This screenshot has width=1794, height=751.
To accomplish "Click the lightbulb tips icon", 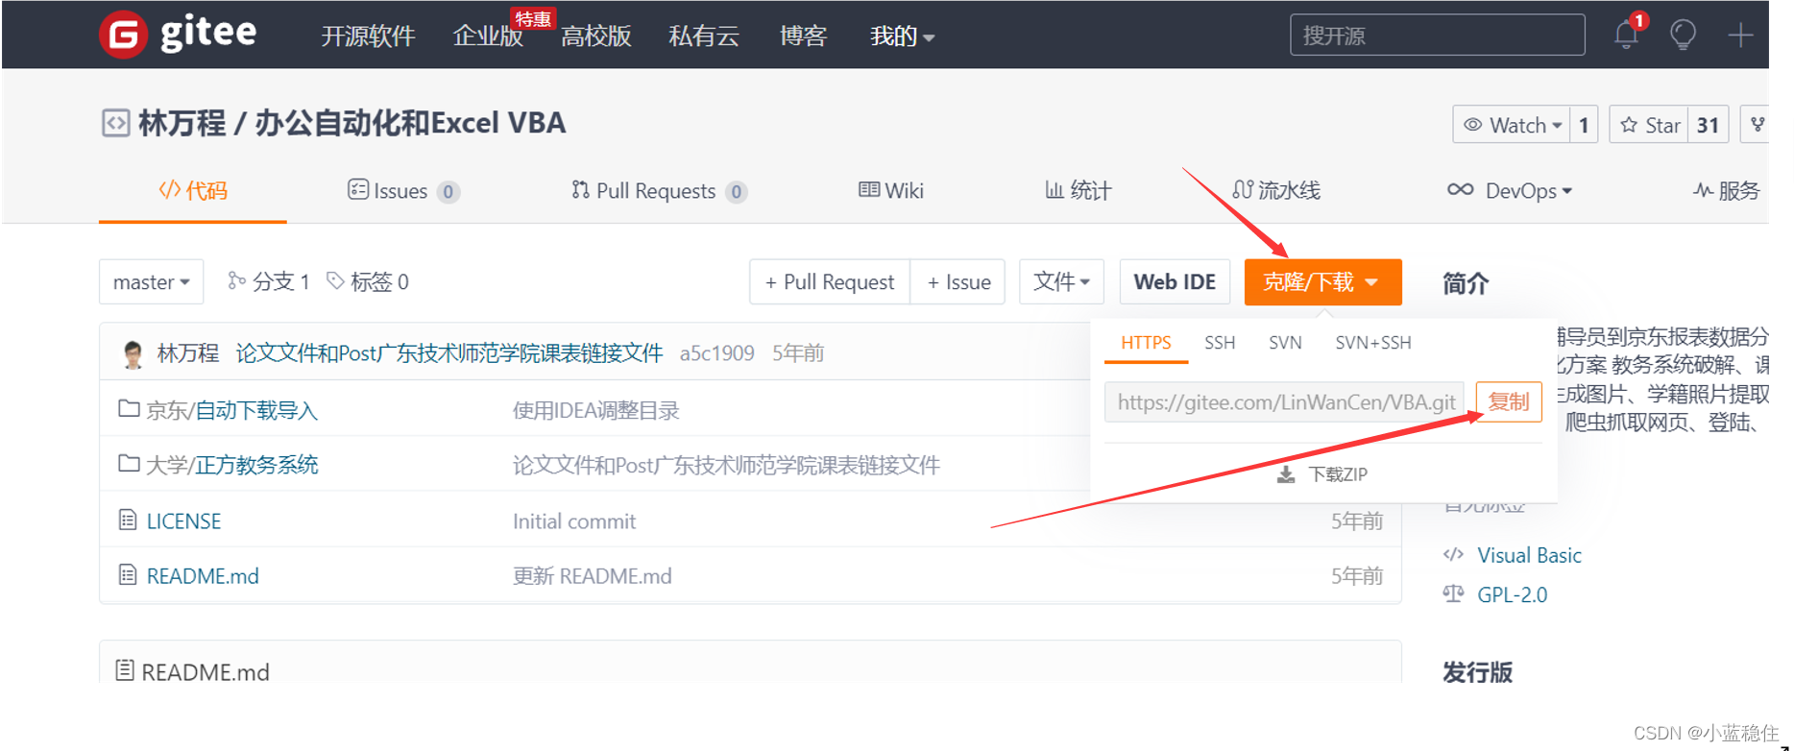I will click(x=1683, y=36).
